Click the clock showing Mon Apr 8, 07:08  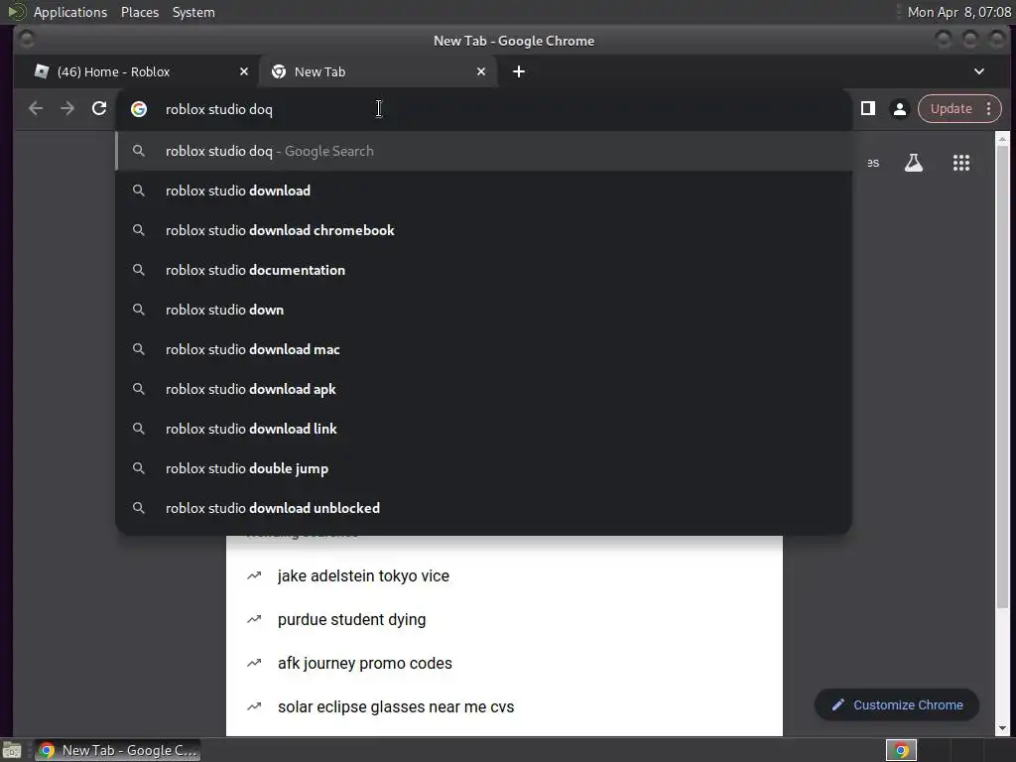[x=959, y=12]
